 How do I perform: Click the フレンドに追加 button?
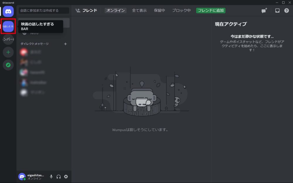[x=211, y=11]
